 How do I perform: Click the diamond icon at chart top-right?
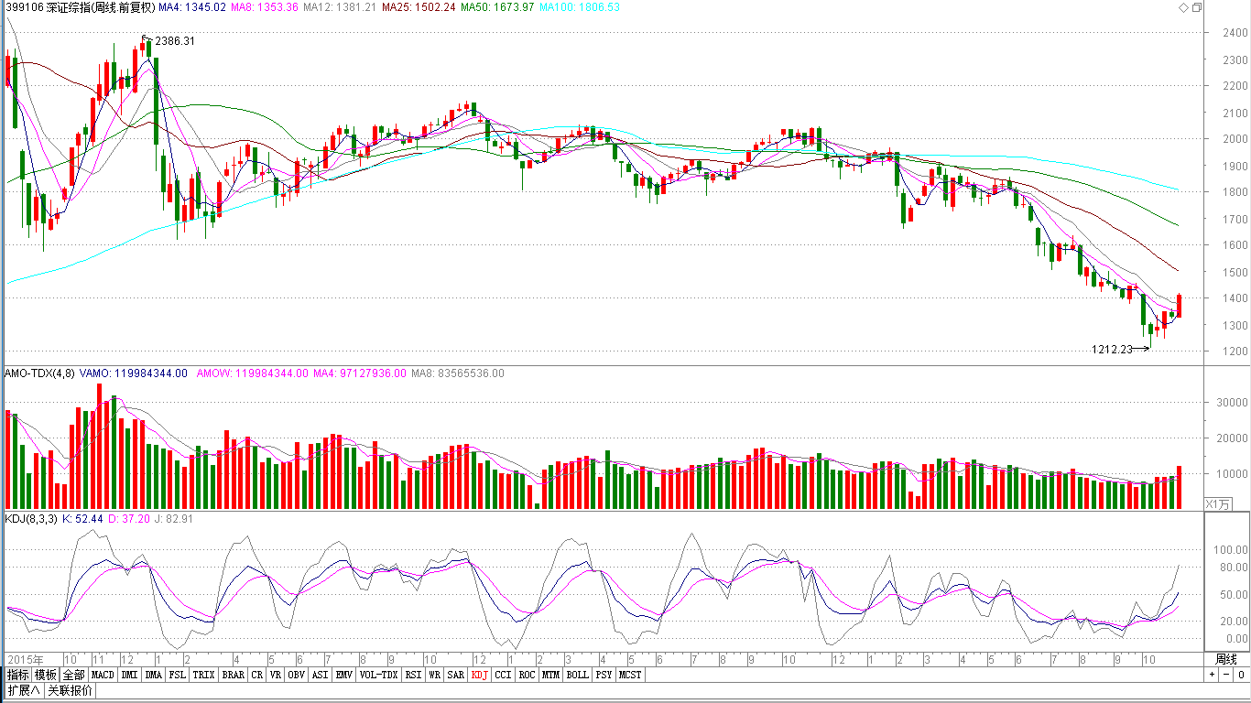[x=1184, y=7]
